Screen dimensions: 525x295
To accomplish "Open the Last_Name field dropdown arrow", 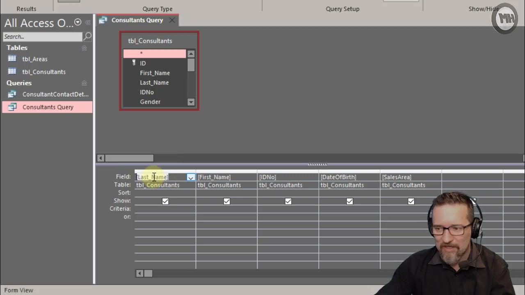I will [x=191, y=177].
